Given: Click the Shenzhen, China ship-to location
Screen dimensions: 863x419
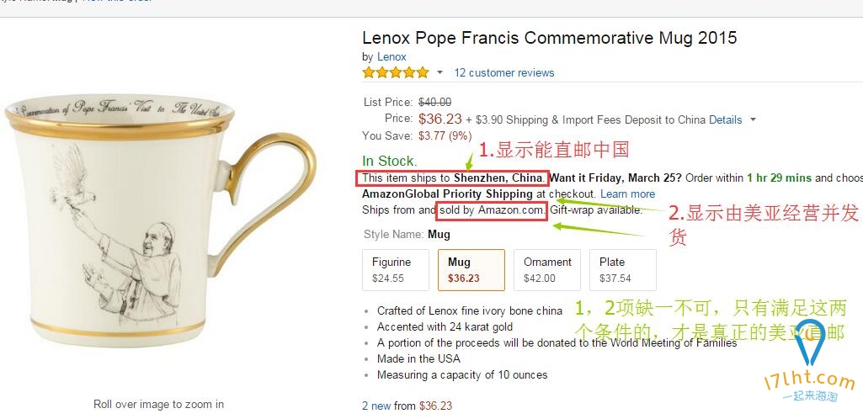Looking at the screenshot, I should (498, 178).
